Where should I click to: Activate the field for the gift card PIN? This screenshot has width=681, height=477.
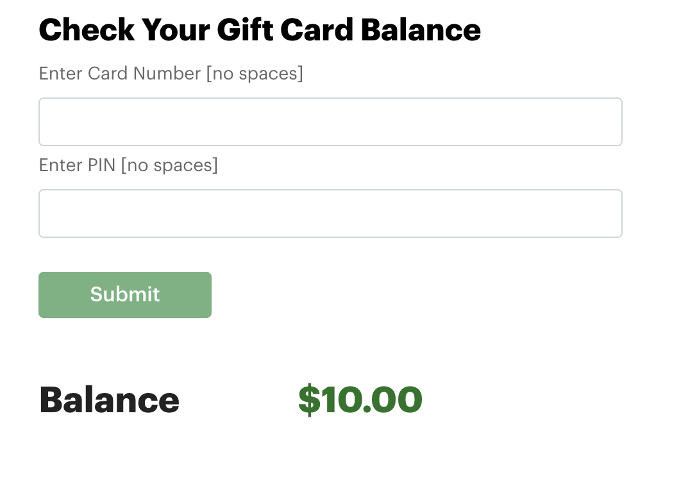330,213
